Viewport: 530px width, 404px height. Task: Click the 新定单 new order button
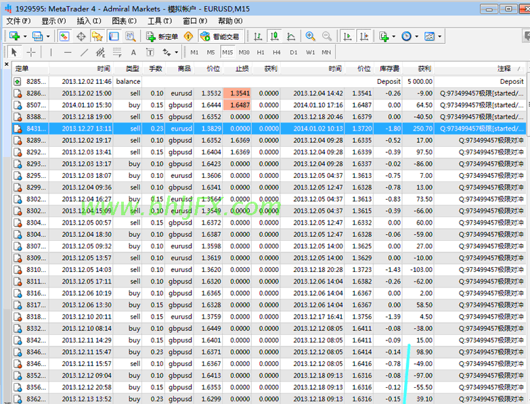162,36
